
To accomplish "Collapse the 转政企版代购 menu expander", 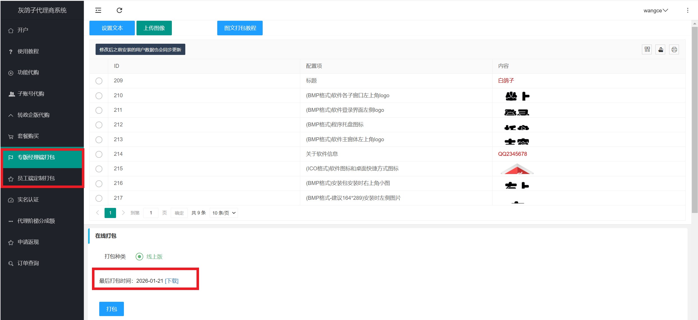I will (11, 115).
